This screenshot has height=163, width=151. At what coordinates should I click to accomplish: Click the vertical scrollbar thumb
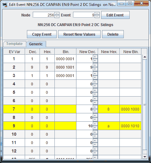(x=145, y=105)
